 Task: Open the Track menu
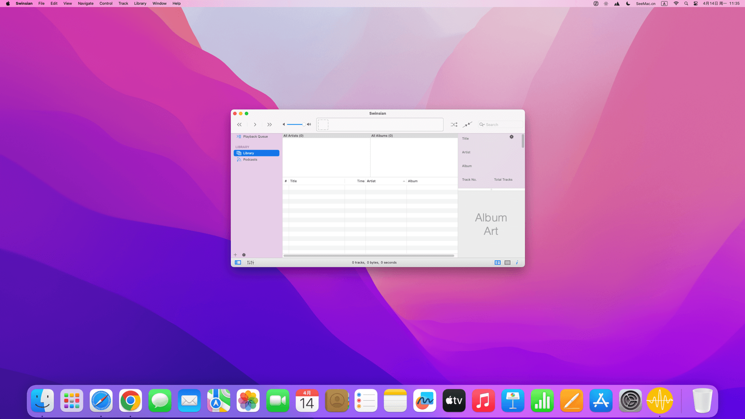[123, 3]
